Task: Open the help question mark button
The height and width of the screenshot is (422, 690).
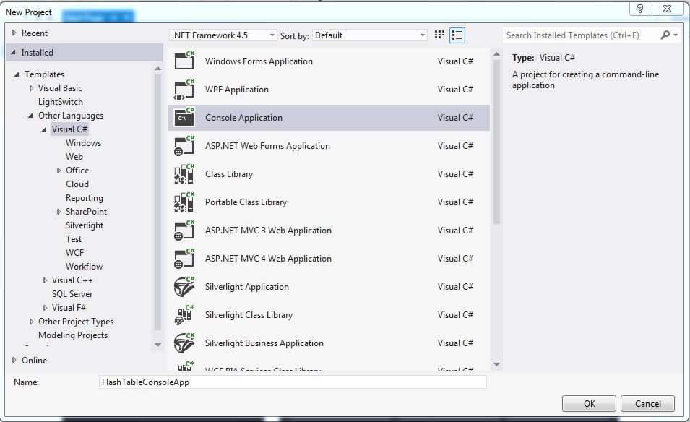Action: (x=640, y=9)
